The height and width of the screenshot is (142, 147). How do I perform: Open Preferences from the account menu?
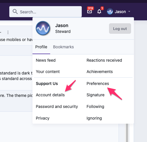click(x=98, y=84)
